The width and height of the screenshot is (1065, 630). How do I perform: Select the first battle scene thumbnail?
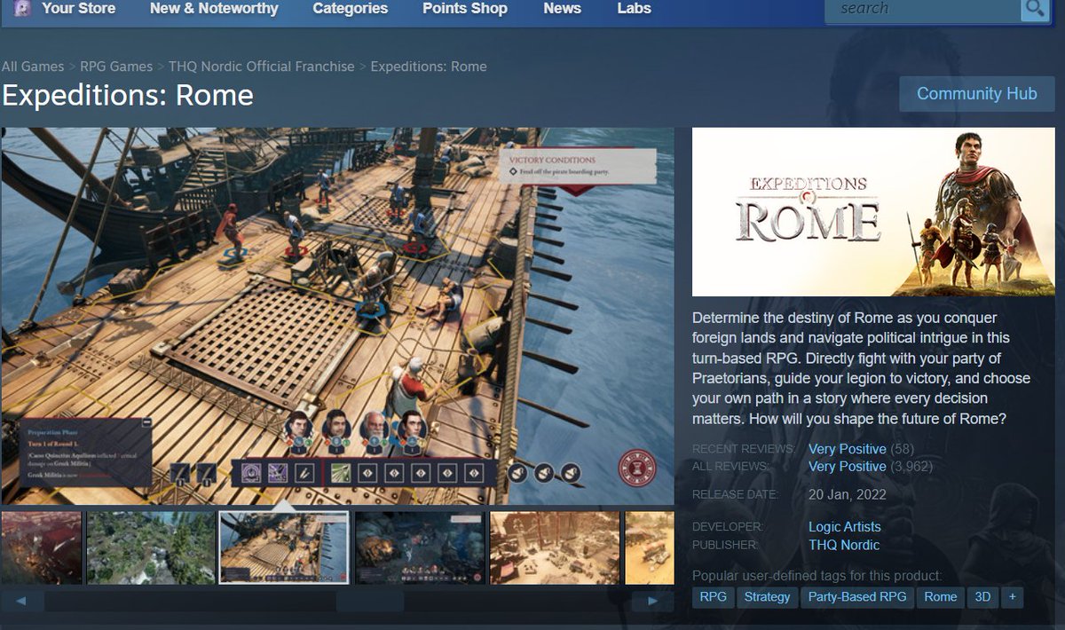point(41,547)
